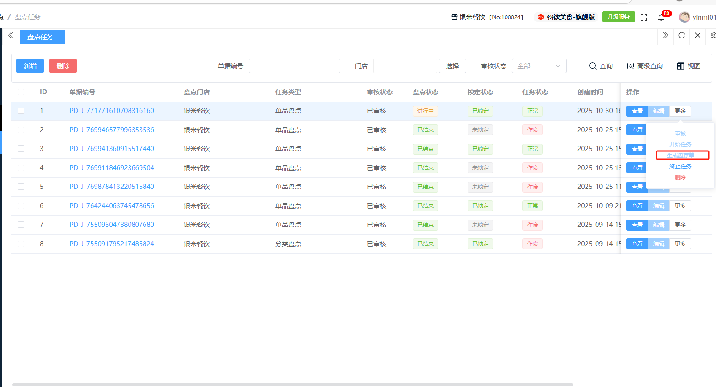The height and width of the screenshot is (387, 716).
Task: Click the blue 新增 button
Action: (x=30, y=66)
